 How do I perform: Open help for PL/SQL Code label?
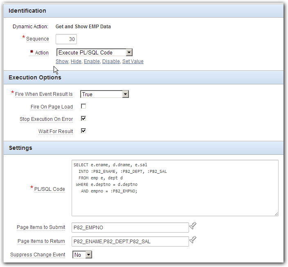[x=49, y=189]
